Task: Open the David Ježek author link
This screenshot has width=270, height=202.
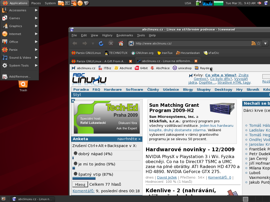Action: coord(167,178)
